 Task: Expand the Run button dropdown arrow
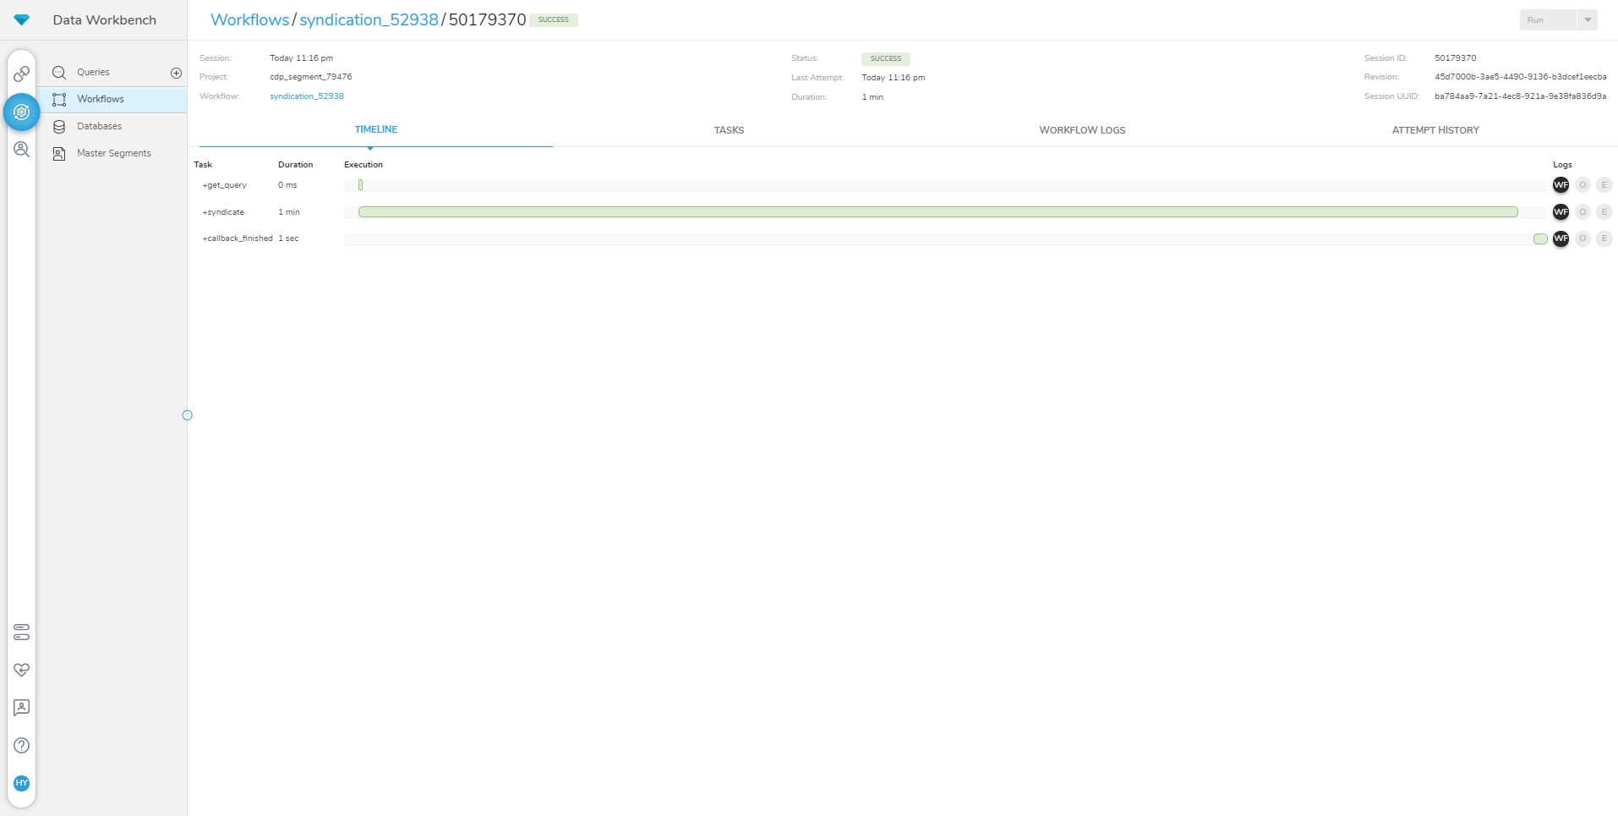[x=1588, y=20]
